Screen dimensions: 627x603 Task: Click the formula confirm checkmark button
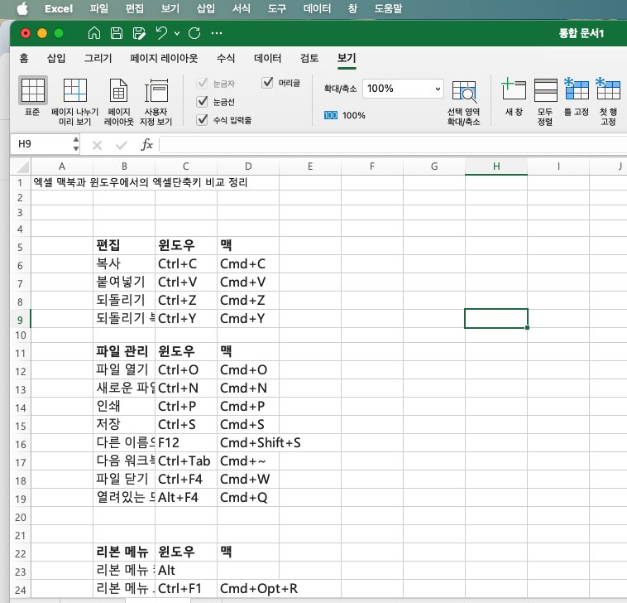pos(121,145)
